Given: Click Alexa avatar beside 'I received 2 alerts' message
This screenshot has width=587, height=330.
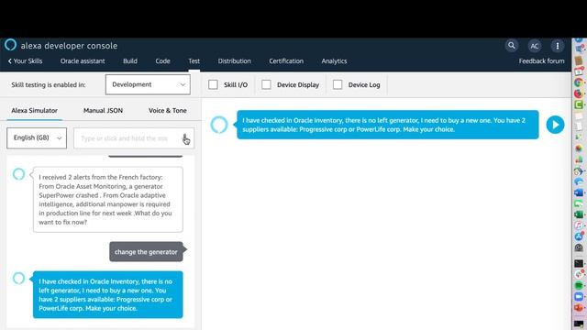Looking at the screenshot, I should tap(18, 174).
